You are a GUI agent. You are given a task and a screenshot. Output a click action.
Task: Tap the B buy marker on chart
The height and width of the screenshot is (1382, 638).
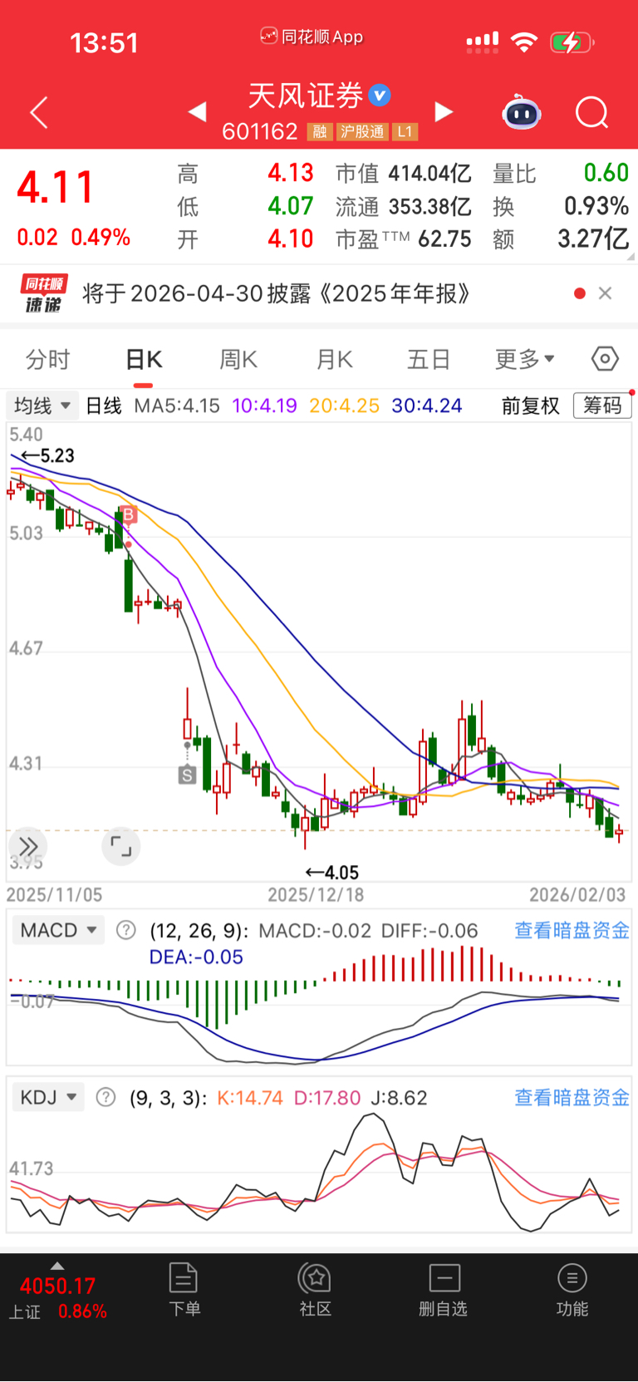click(x=129, y=516)
